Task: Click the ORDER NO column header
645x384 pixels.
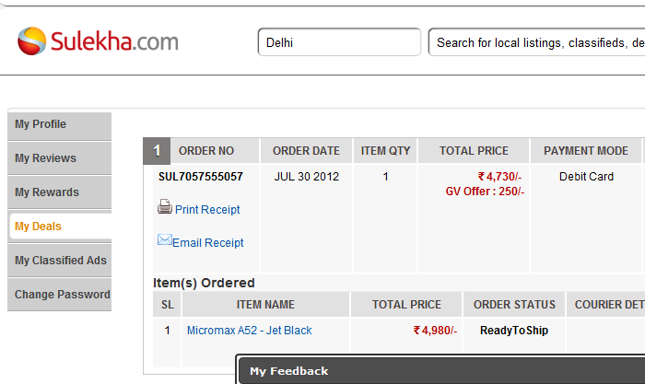Action: (206, 151)
